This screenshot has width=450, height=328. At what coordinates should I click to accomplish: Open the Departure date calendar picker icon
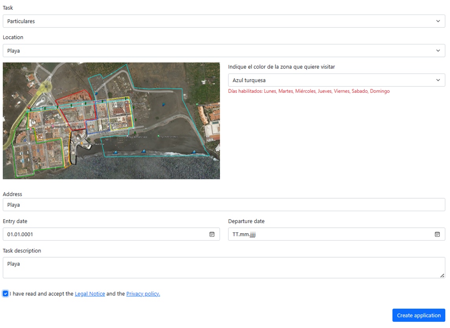[x=437, y=234]
